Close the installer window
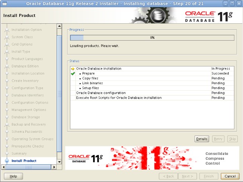The height and width of the screenshot is (182, 243). 239,3
